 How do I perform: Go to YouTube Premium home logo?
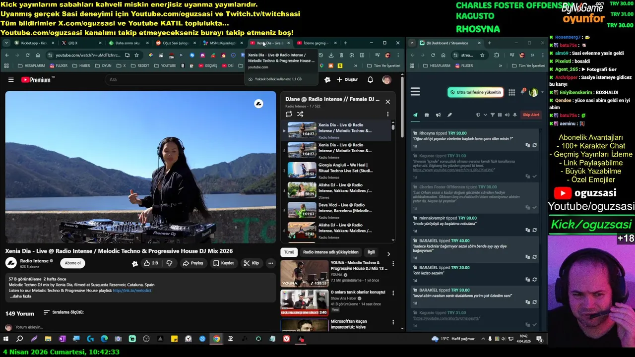(36, 79)
